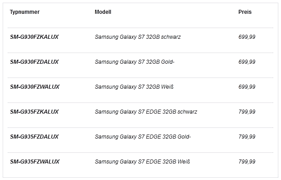Select type number SM-G935FZKALUX
Viewport: 281px width, 180px height.
coord(34,112)
